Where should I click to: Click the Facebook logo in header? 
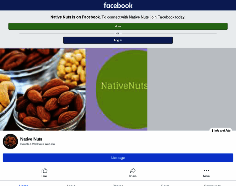click(118, 5)
